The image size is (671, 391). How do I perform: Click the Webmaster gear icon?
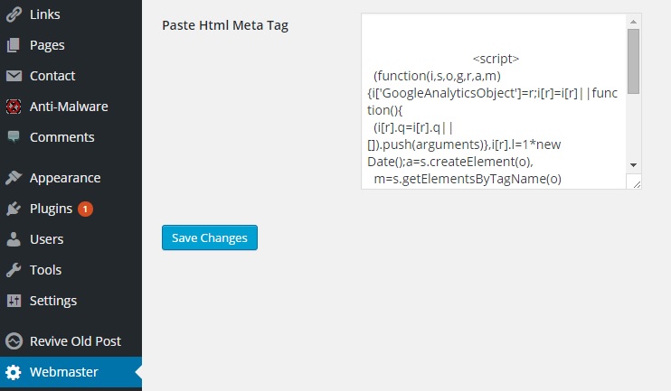[14, 372]
